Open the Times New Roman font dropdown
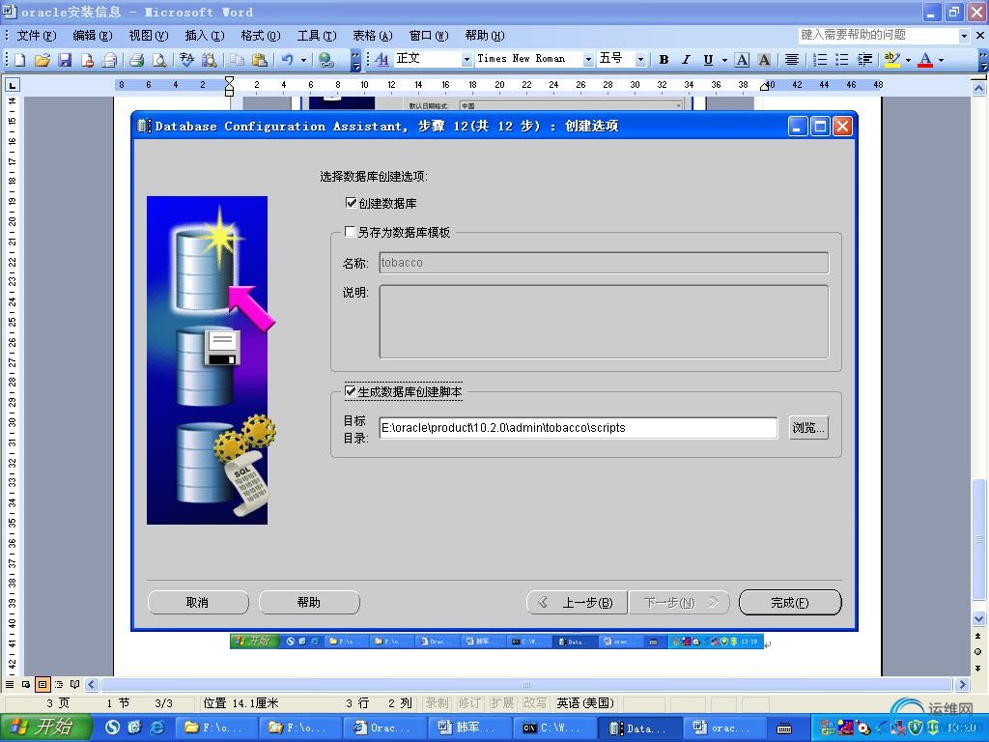The width and height of the screenshot is (989, 742). 588,59
